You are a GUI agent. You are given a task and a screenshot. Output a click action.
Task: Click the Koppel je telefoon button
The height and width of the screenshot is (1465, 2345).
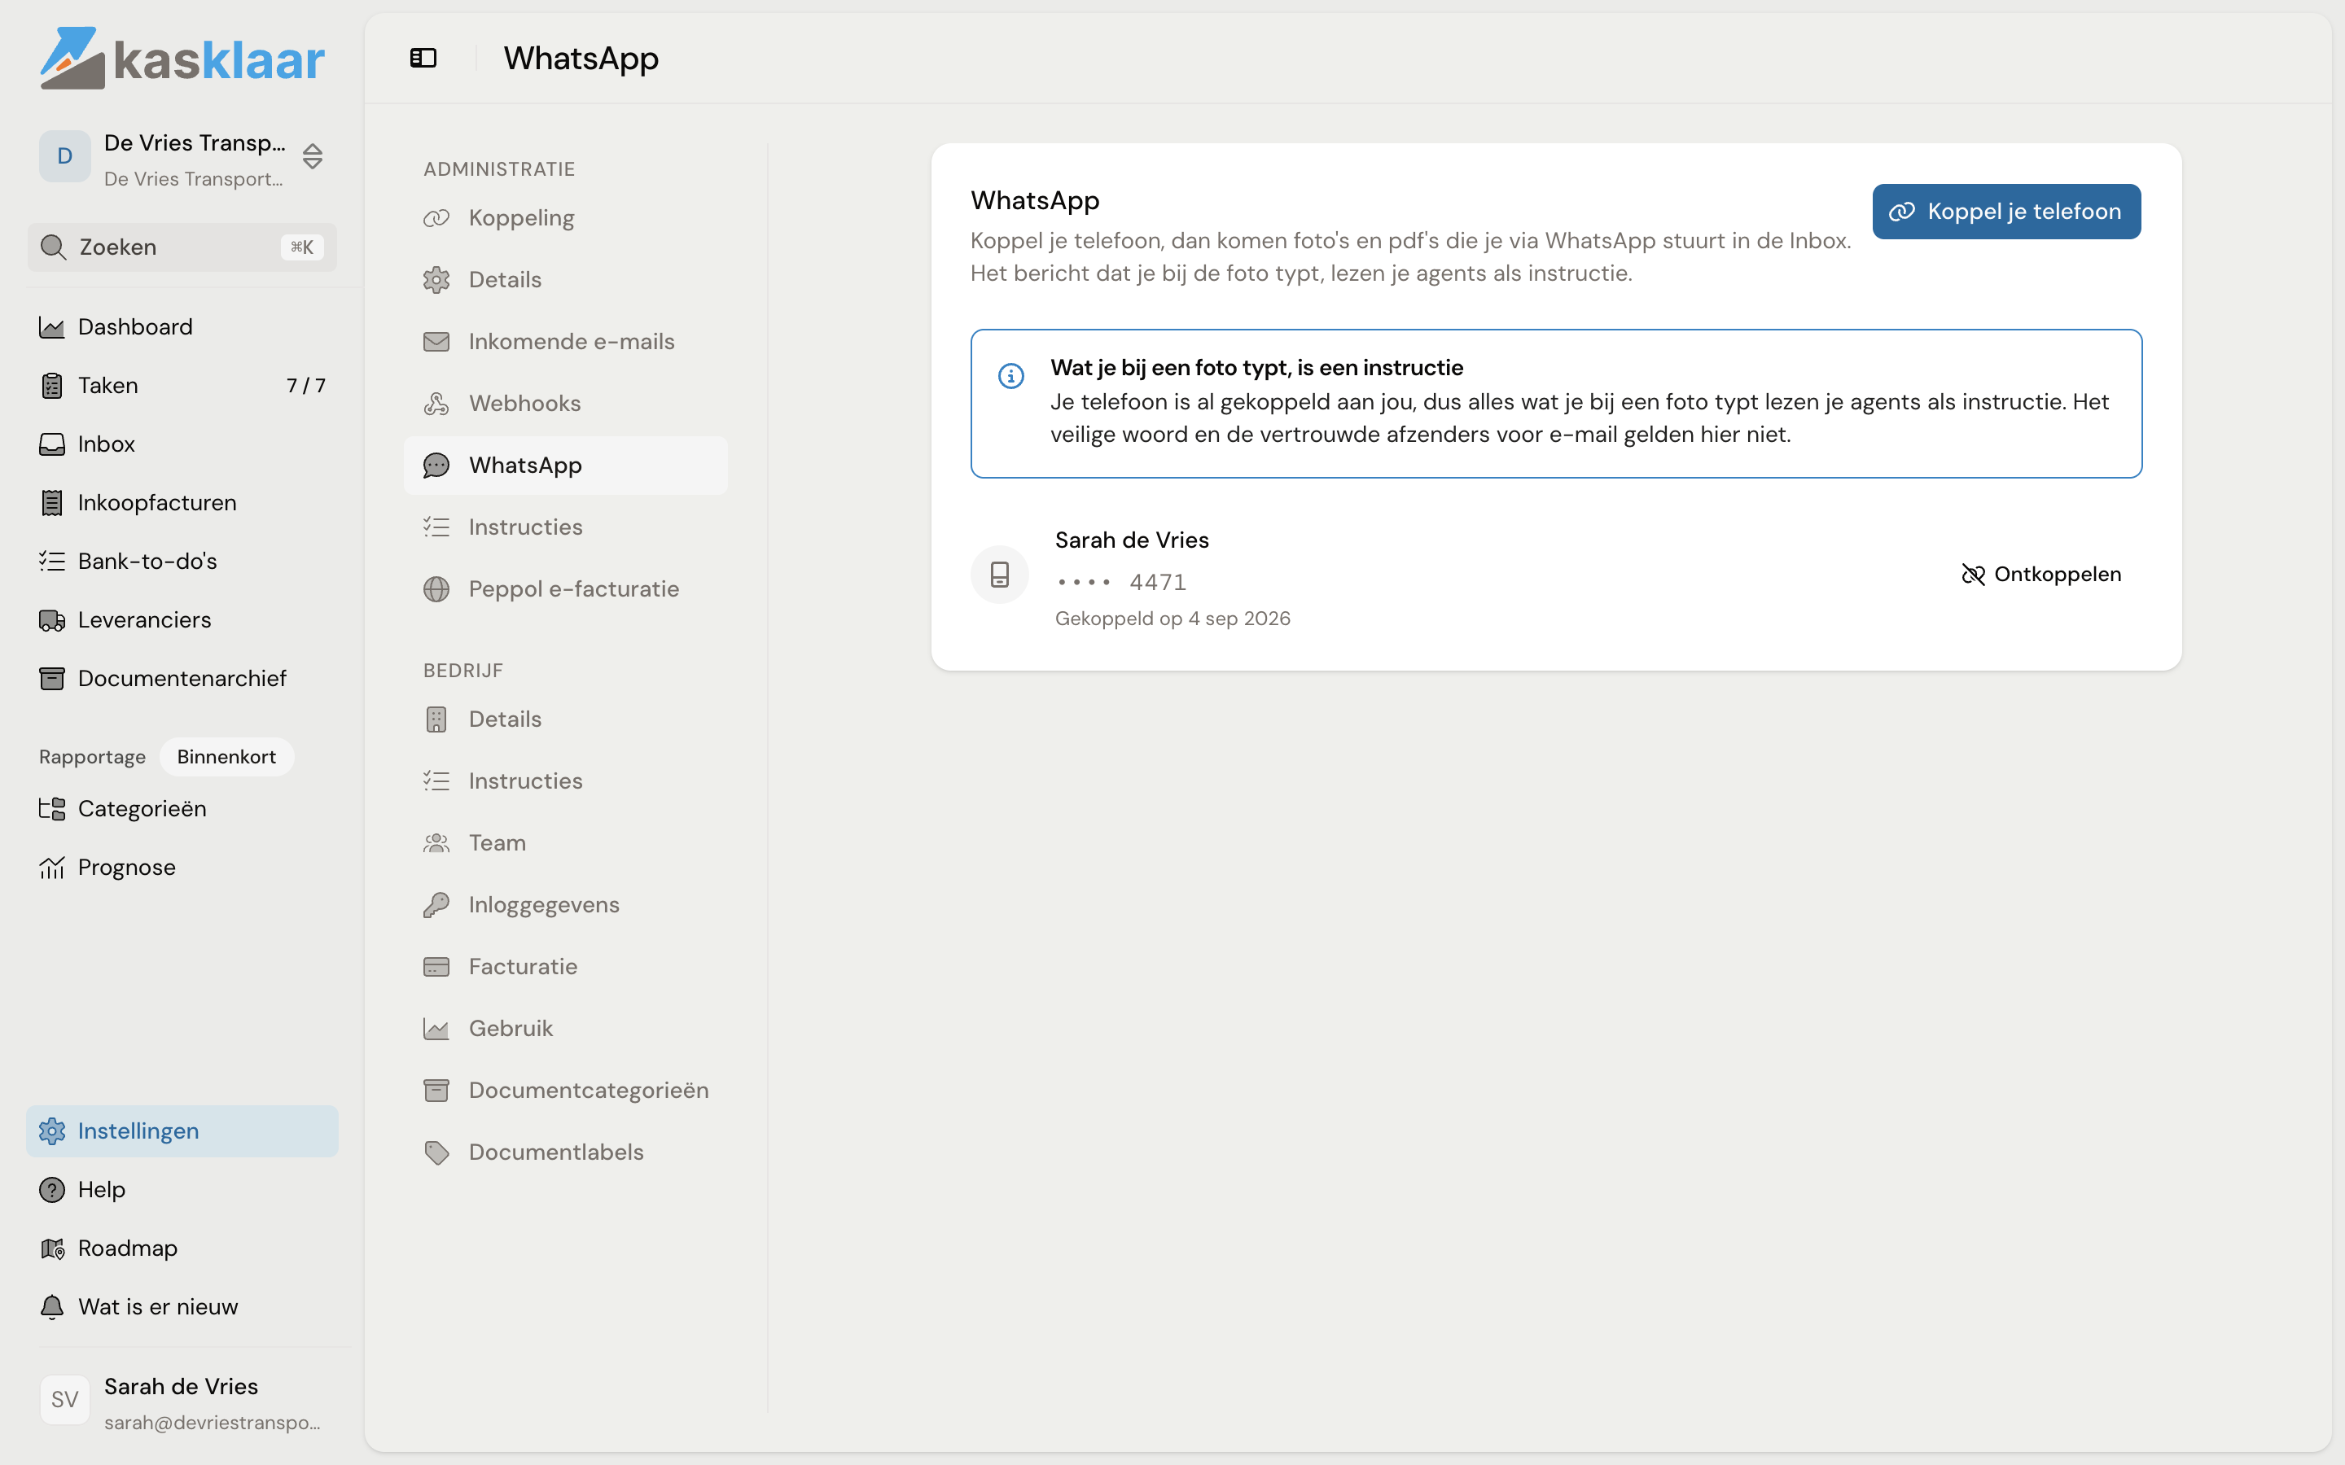(2005, 212)
